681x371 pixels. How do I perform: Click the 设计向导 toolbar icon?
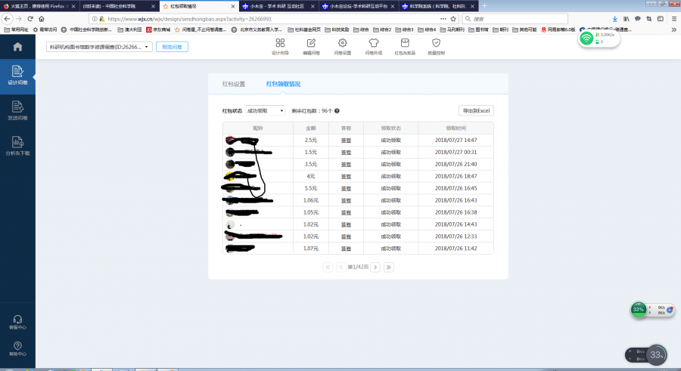pyautogui.click(x=280, y=47)
